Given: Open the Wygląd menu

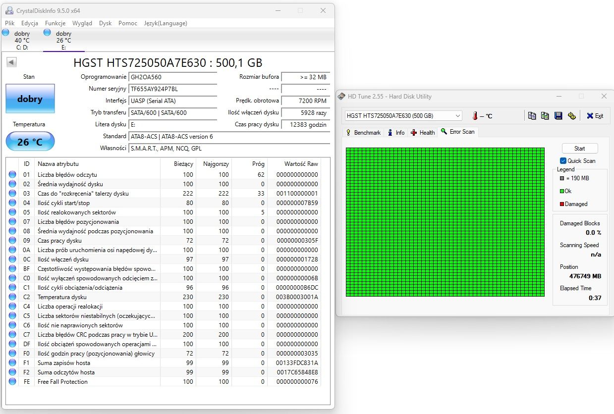Looking at the screenshot, I should tap(82, 23).
